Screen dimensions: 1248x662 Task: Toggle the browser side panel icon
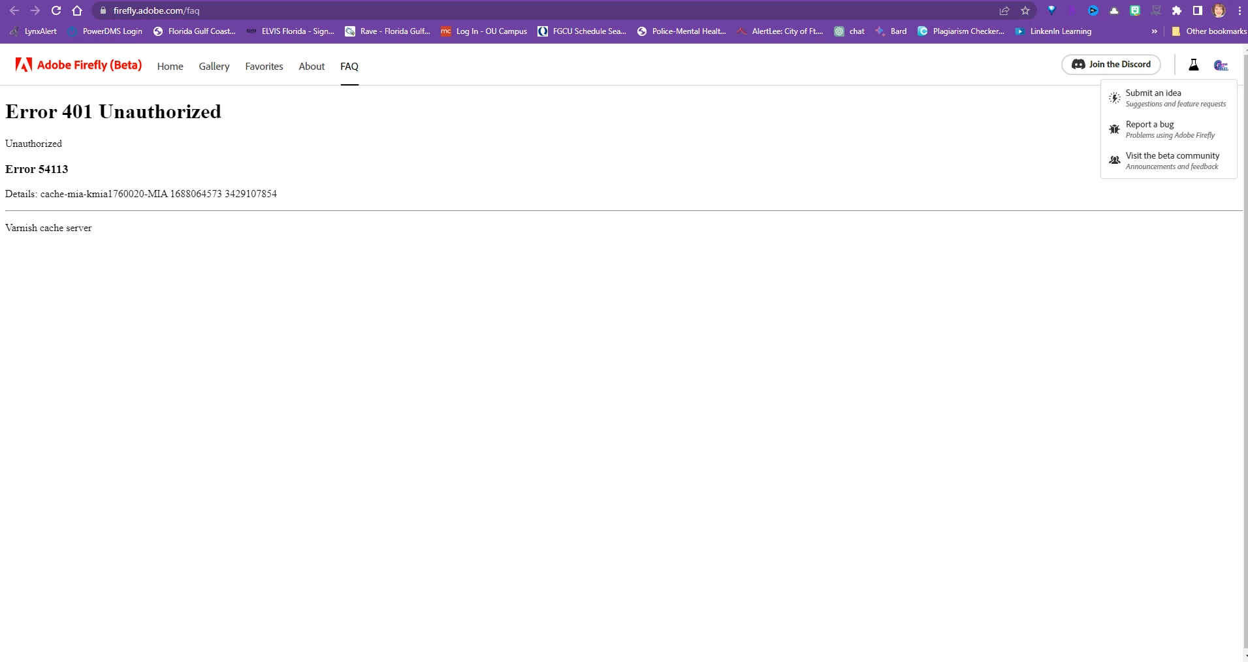[x=1198, y=10]
